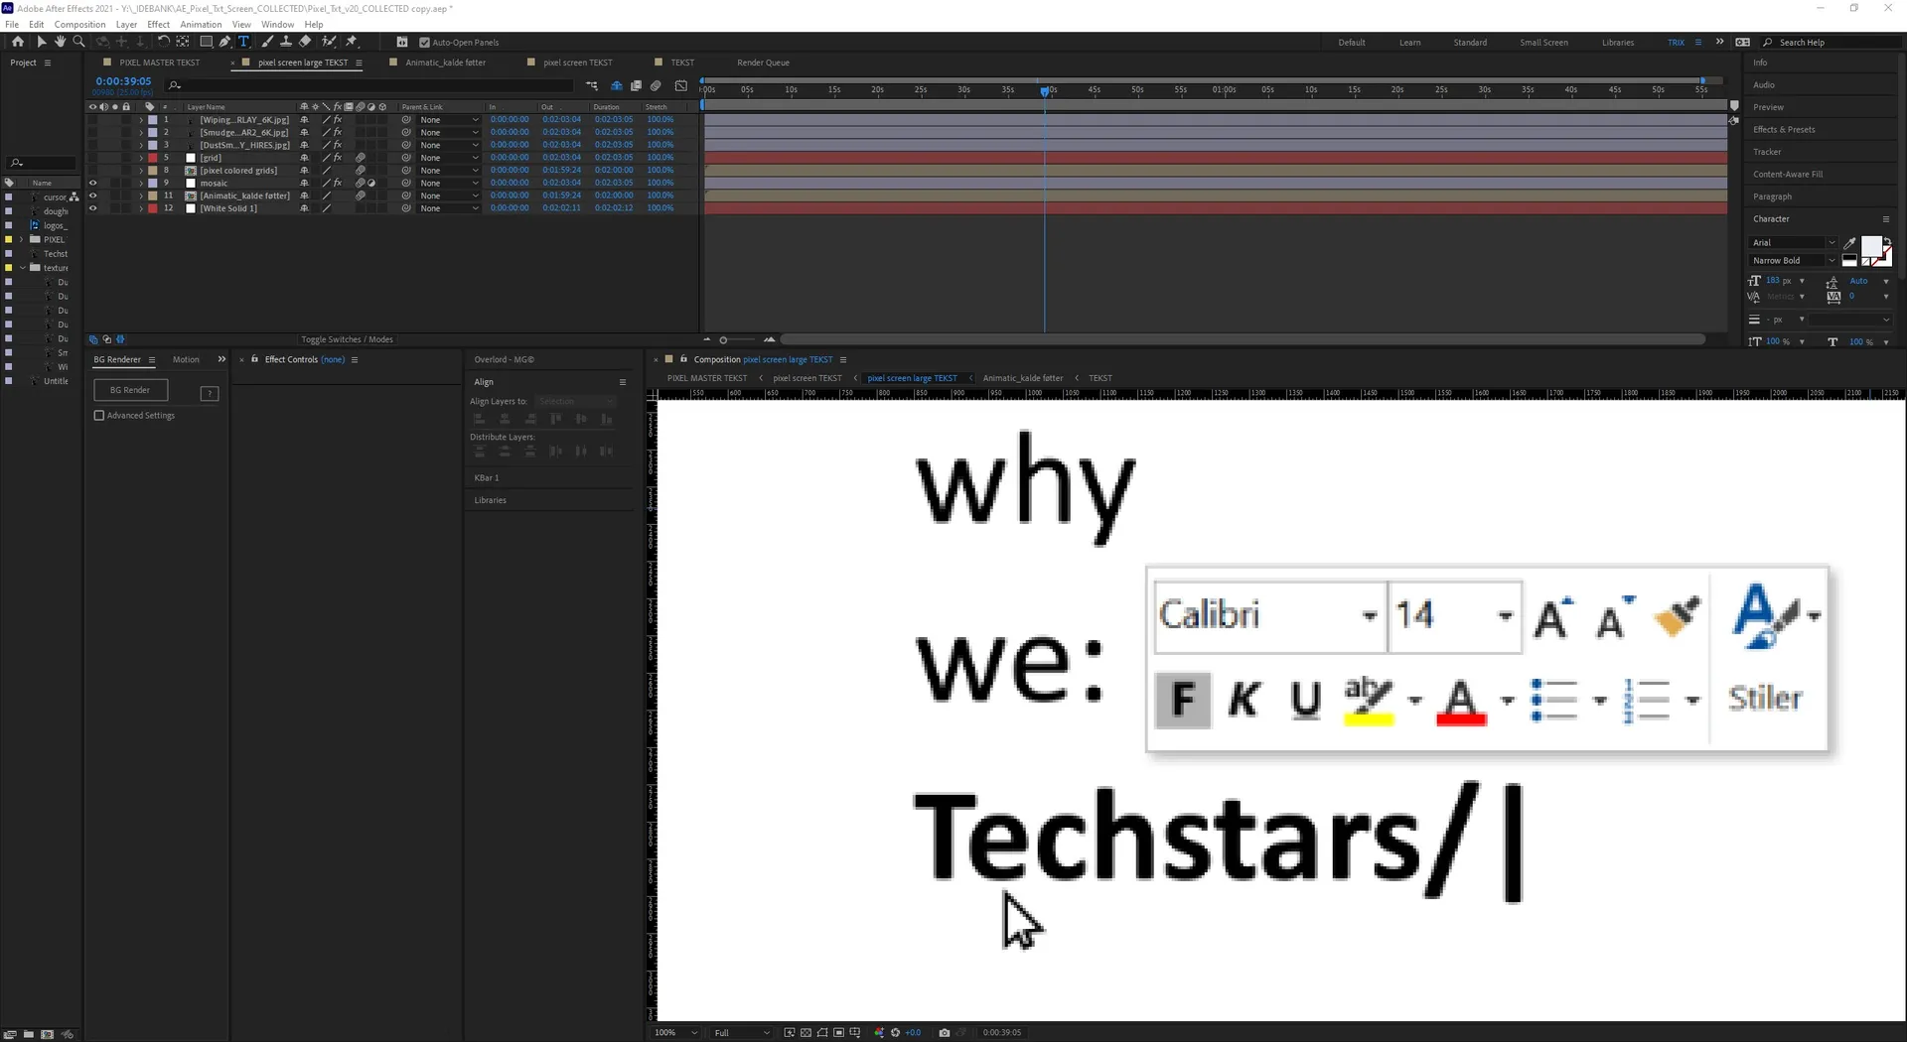Screen dimensions: 1907x1042
Task: Show the pixel colored grids layer
Action: 92,171
